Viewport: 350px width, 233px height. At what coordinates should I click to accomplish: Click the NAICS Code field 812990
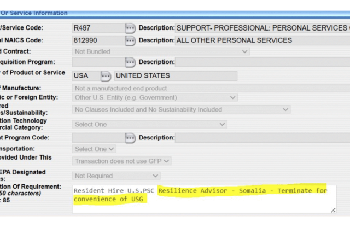98,40
